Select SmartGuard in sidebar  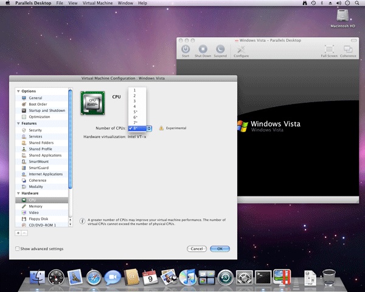click(x=41, y=168)
